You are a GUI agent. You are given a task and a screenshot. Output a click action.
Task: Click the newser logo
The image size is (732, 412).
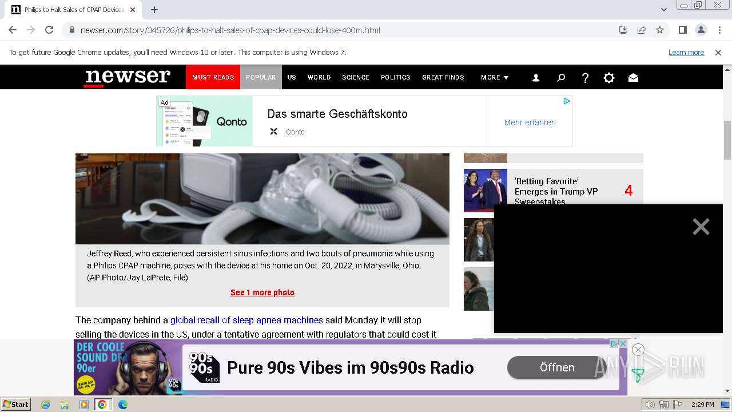tap(128, 77)
